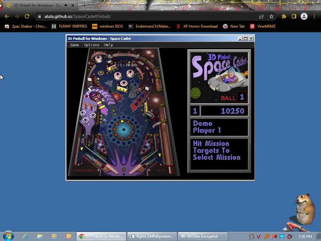The height and width of the screenshot is (241, 321).
Task: Open the EndermanCH/Malw... bookmark
Action: point(150,26)
